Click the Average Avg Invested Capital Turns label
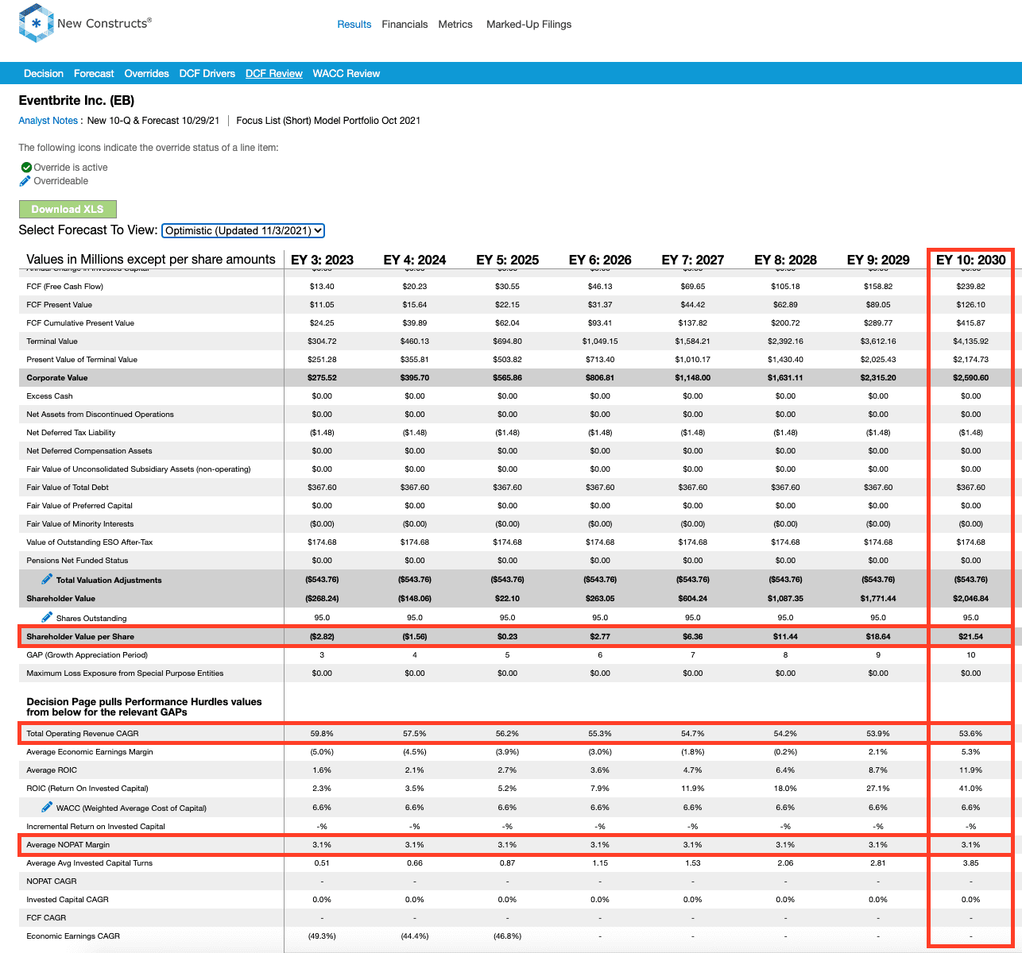The height and width of the screenshot is (953, 1022). point(90,862)
